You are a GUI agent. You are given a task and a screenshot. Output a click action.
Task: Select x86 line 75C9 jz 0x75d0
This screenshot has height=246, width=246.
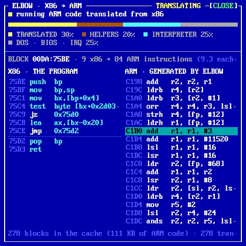(65, 114)
